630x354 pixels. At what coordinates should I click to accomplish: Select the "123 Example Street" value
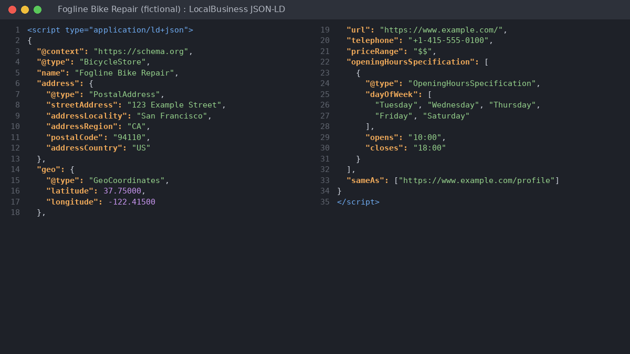[174, 105]
